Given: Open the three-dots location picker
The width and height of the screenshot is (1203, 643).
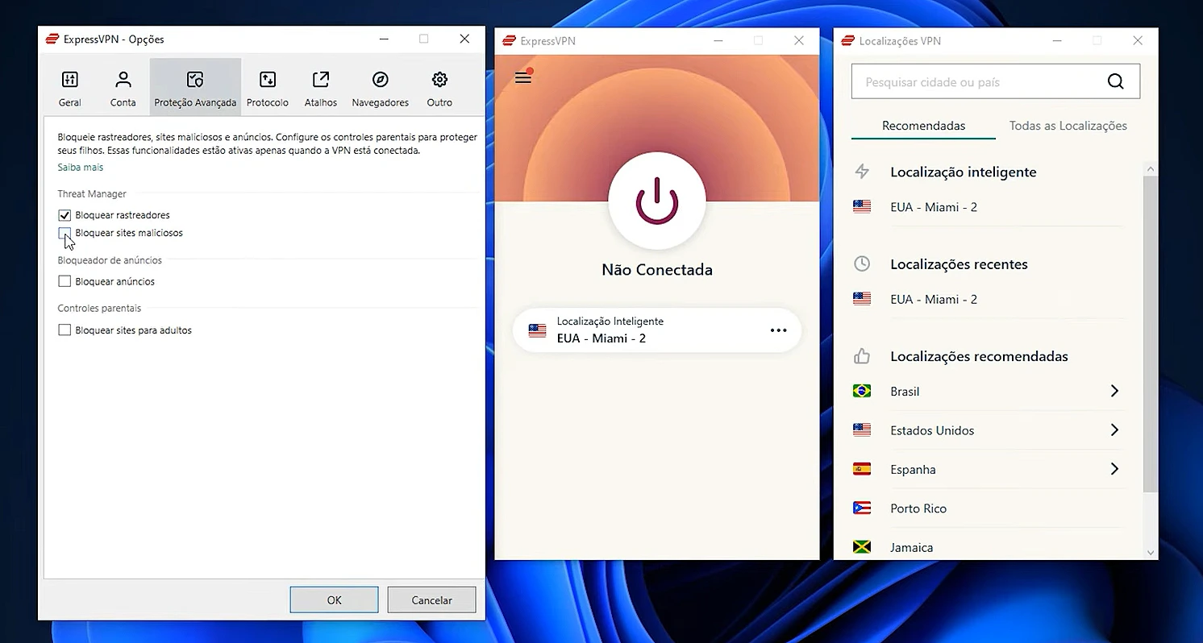Looking at the screenshot, I should coord(778,330).
